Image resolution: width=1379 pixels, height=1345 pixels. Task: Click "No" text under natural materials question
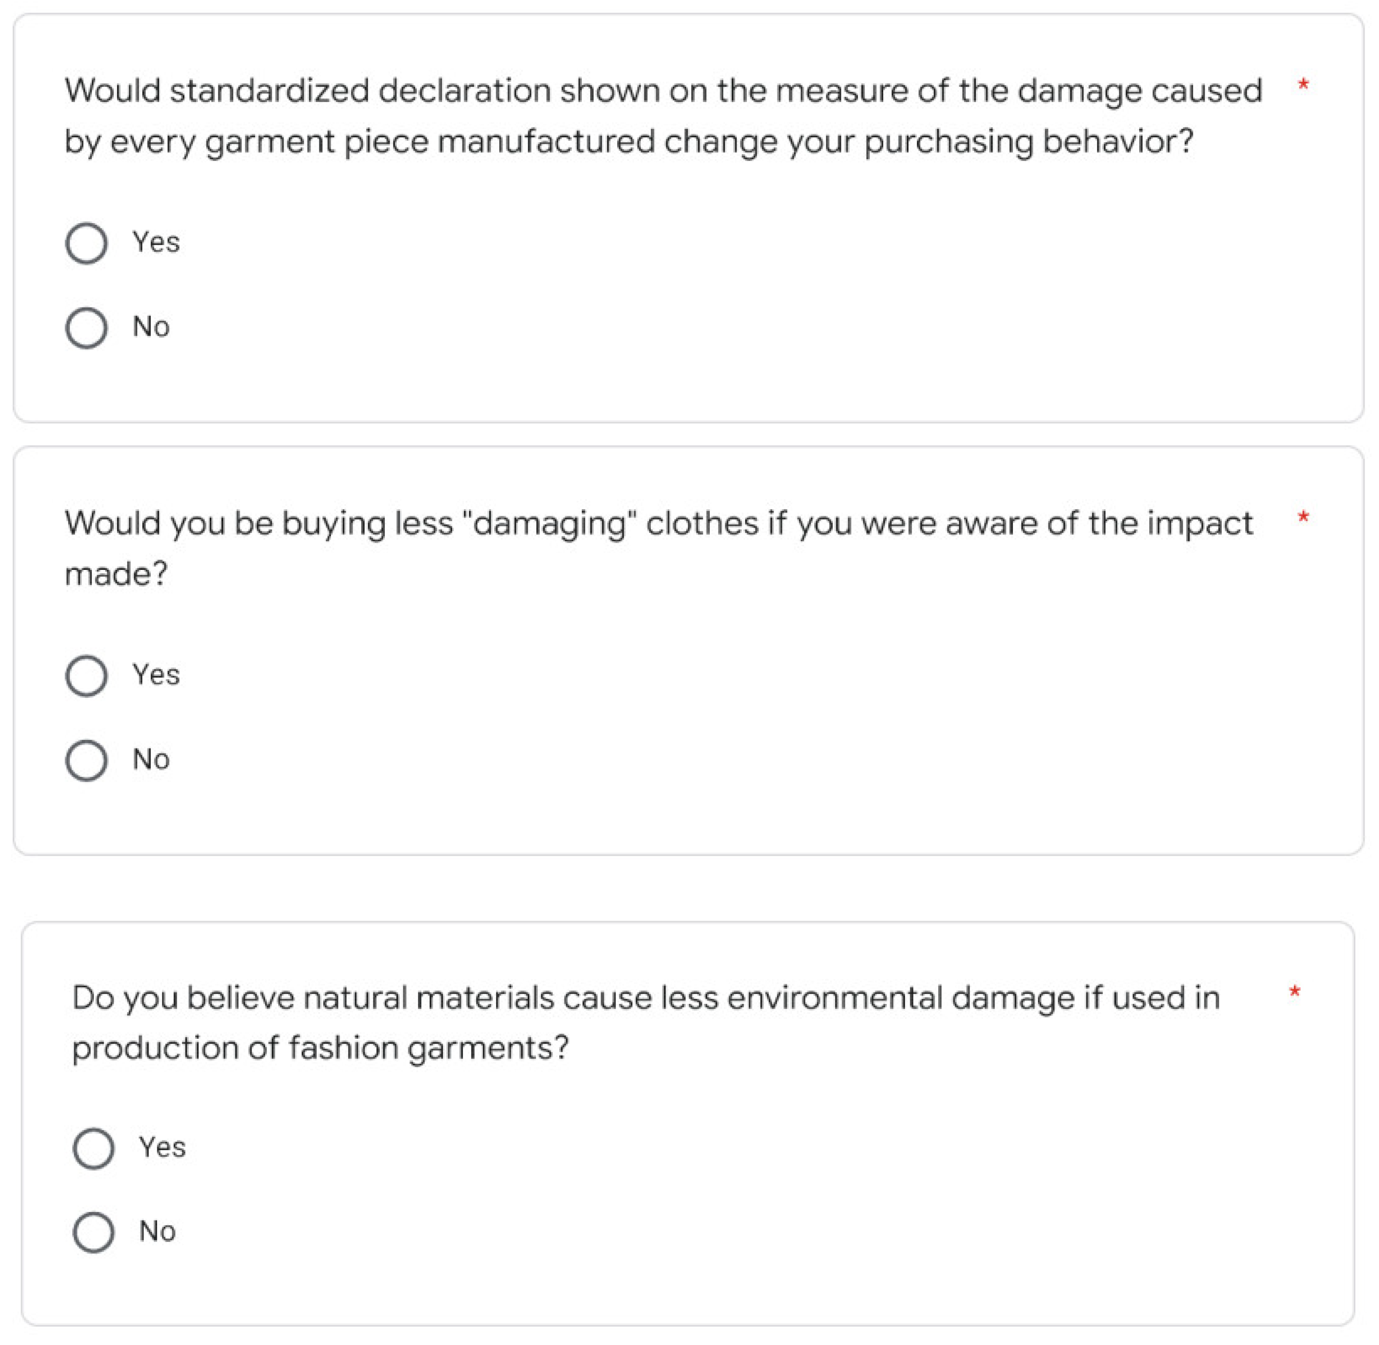[158, 1231]
